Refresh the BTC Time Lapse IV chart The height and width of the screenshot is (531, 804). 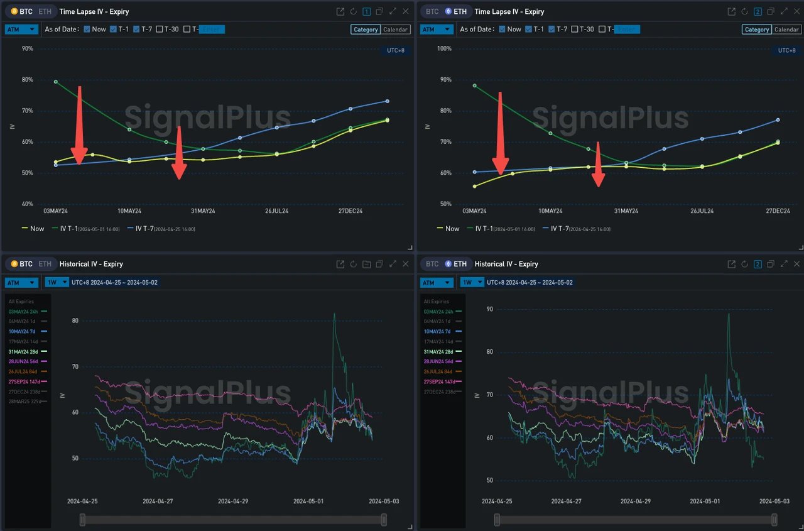[x=353, y=11]
